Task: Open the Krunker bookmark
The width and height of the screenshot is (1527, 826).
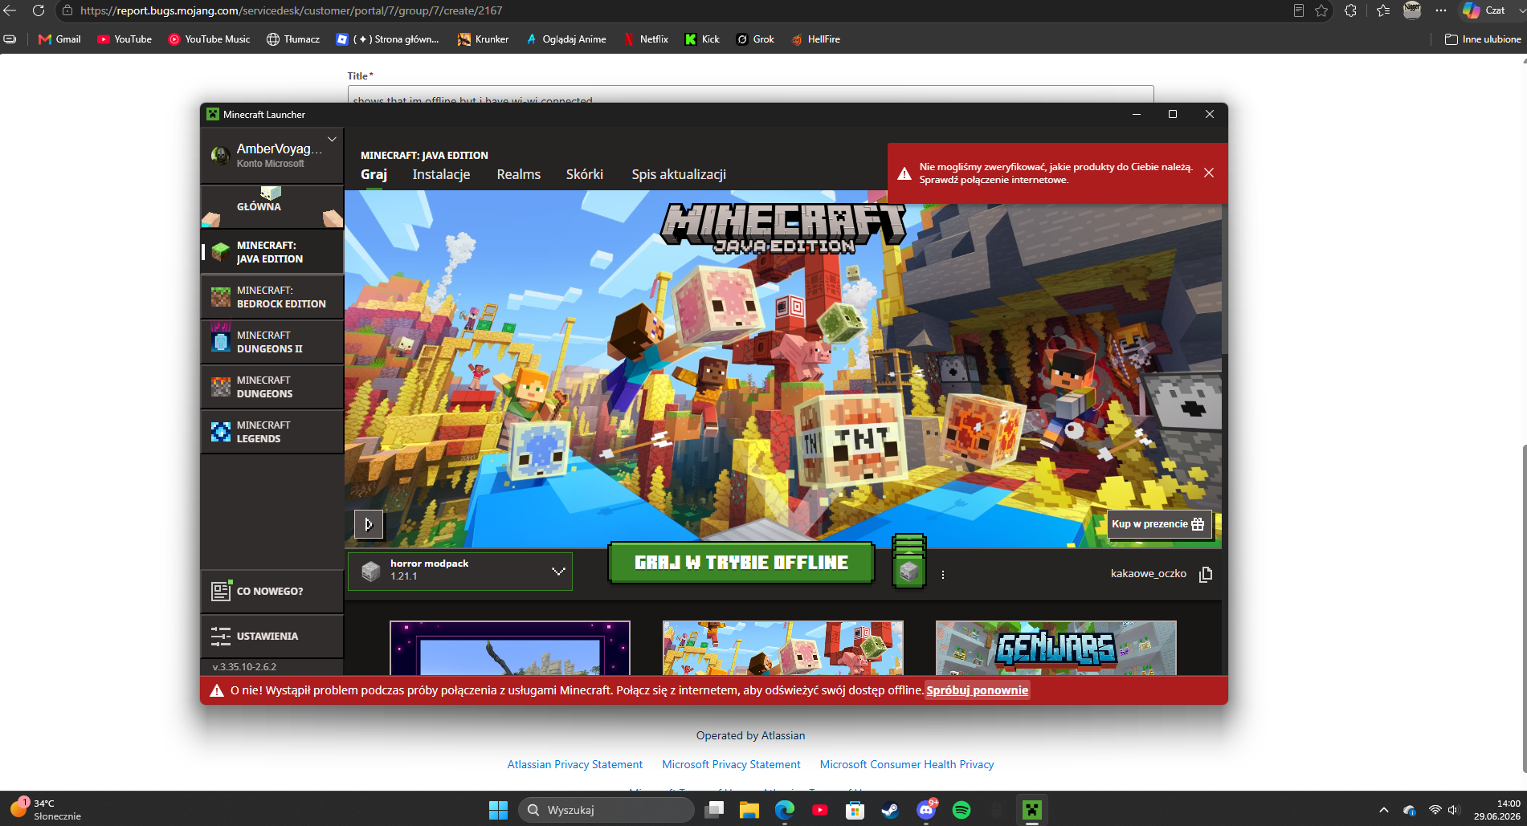Action: click(483, 39)
